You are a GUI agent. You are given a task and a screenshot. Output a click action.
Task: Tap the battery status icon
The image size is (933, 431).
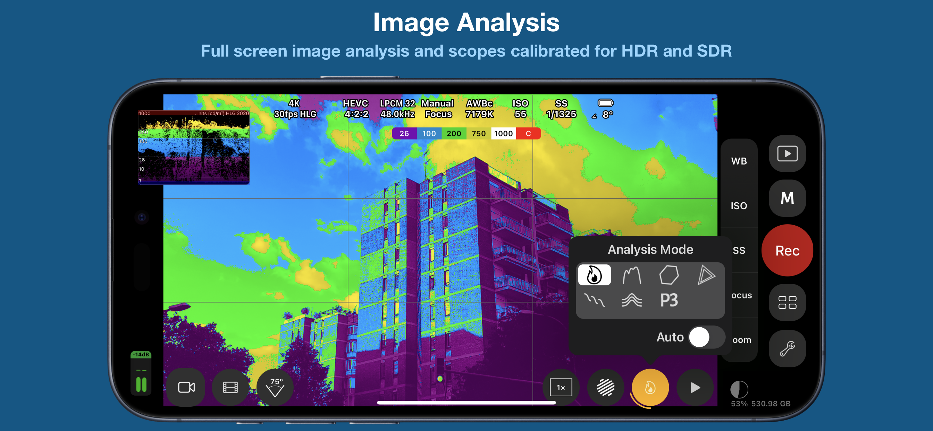[x=605, y=103]
